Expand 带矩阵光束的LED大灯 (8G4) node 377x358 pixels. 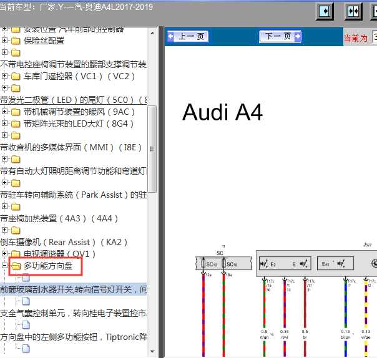4,123
